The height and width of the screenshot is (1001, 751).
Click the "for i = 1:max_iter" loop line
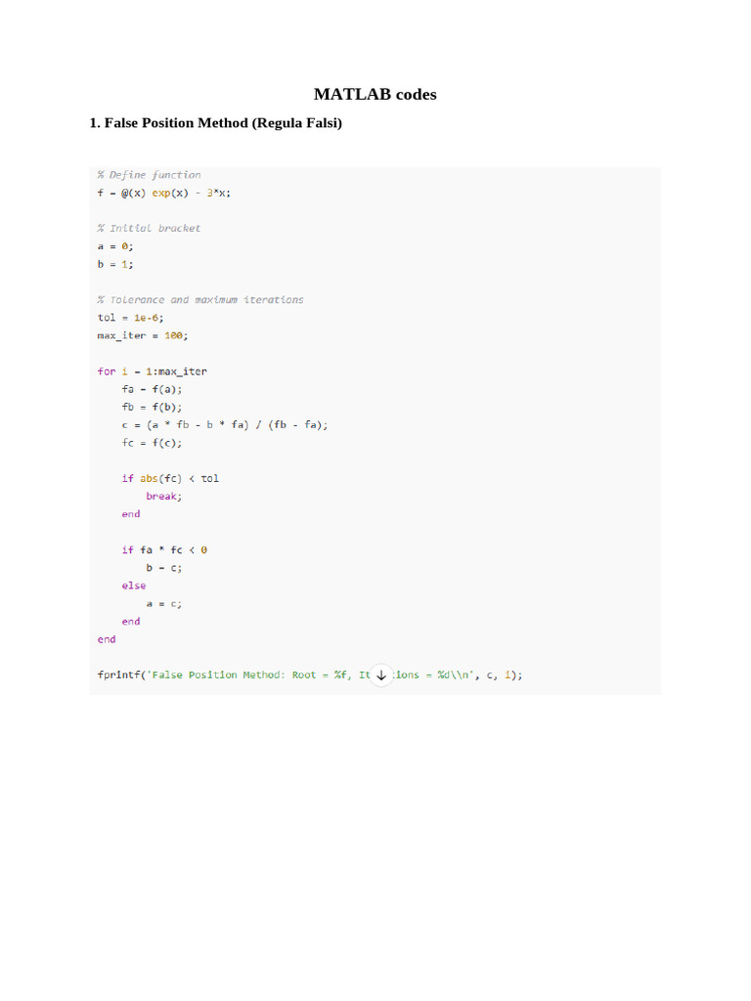pyautogui.click(x=152, y=371)
